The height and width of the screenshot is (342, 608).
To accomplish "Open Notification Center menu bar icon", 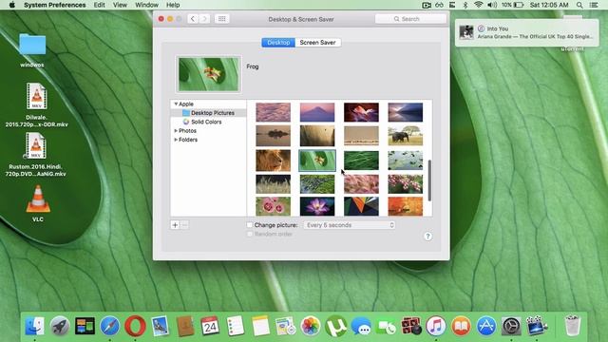I will [594, 5].
